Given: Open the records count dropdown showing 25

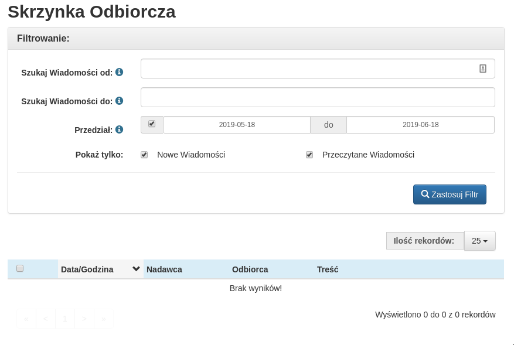Looking at the screenshot, I should click(x=479, y=241).
